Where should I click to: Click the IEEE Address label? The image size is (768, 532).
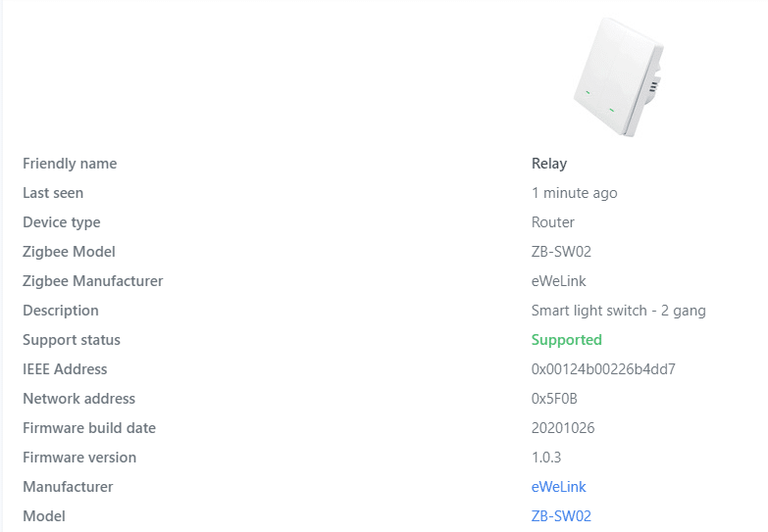tap(65, 369)
